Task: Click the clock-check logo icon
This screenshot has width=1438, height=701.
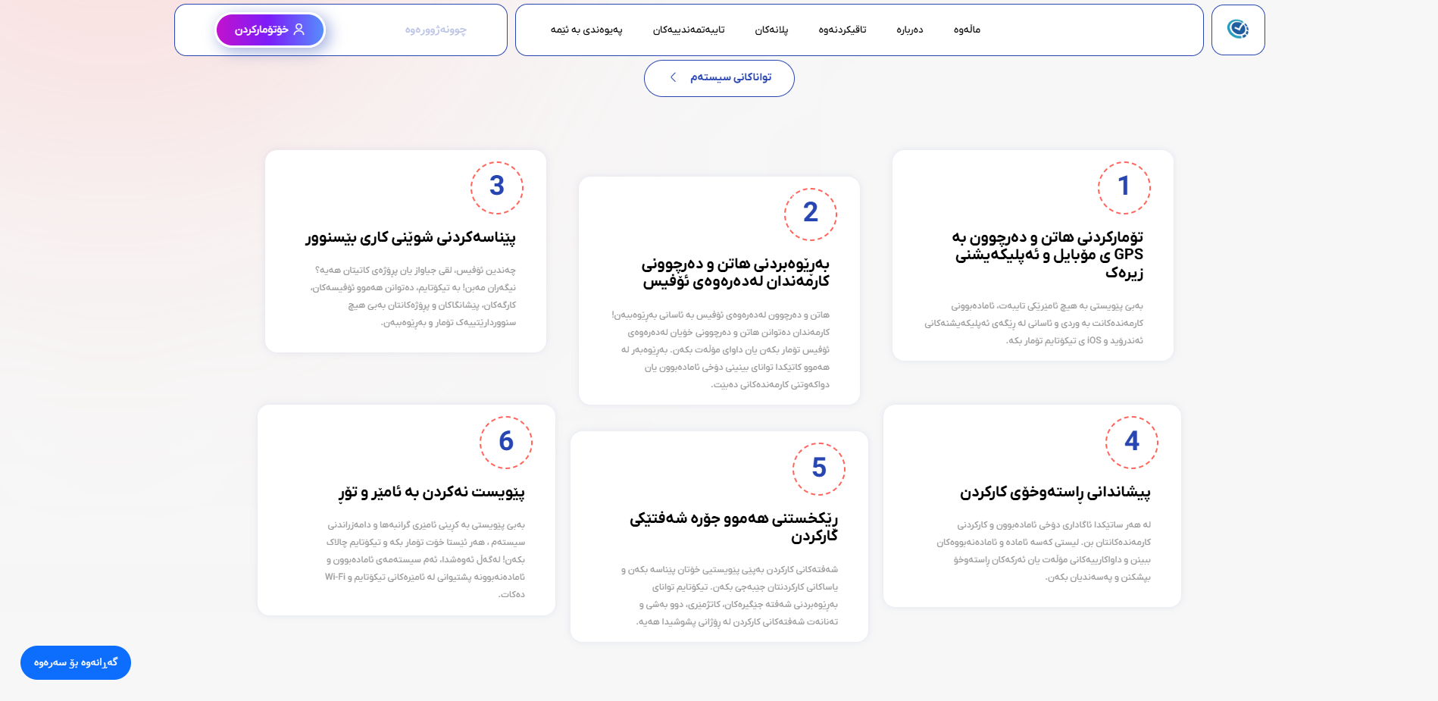Action: pos(1237,30)
